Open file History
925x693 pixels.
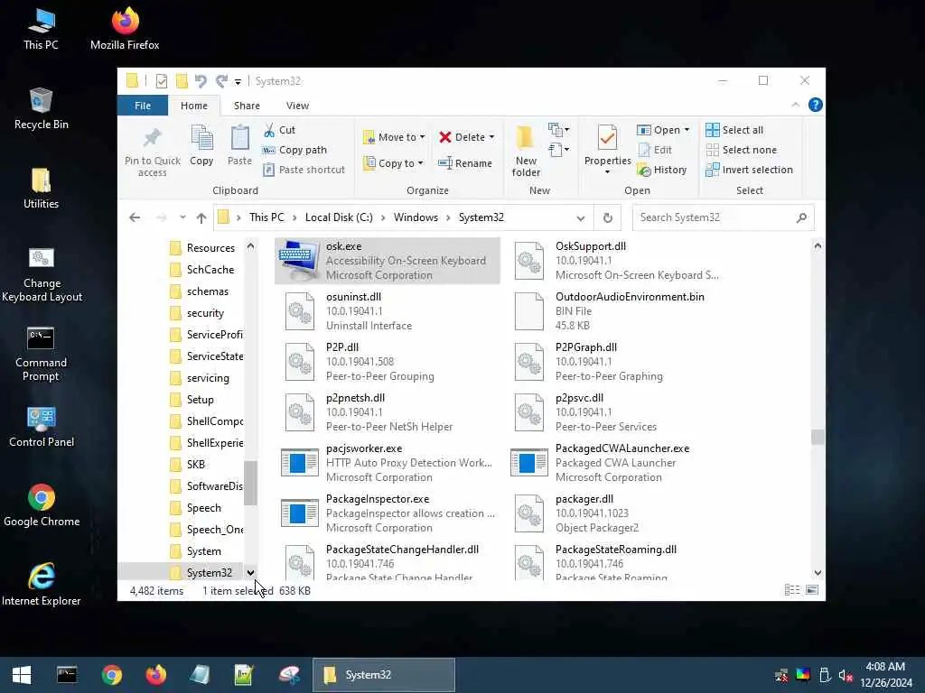click(662, 170)
